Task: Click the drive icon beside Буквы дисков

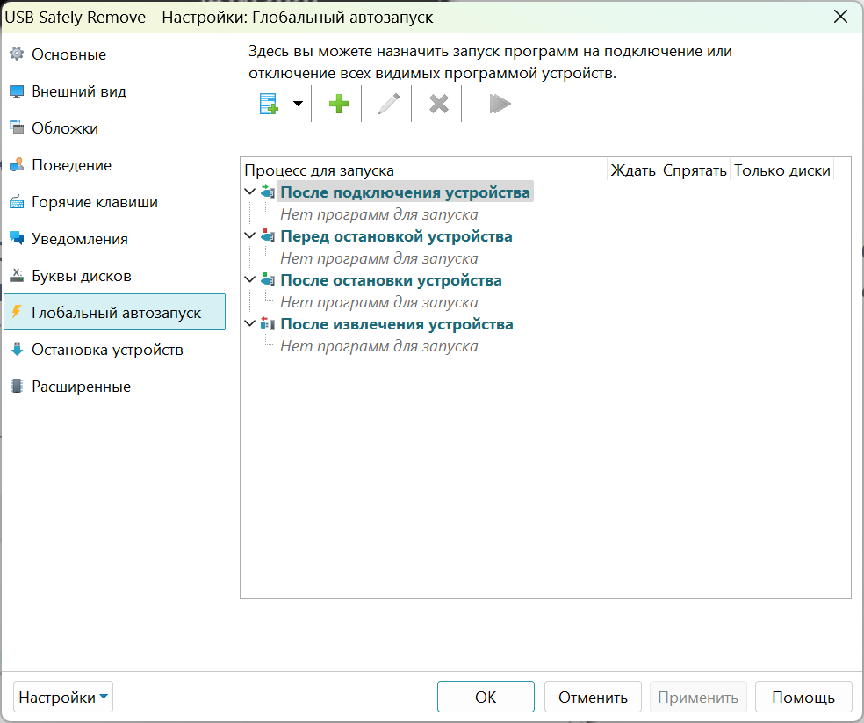Action: 17,275
